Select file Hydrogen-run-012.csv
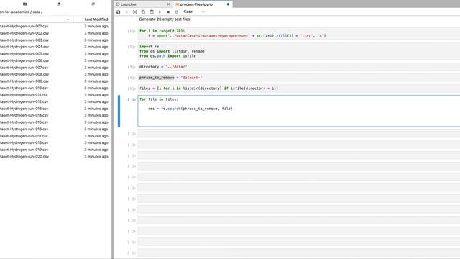Screen dimensions: 460x259 tap(24, 101)
